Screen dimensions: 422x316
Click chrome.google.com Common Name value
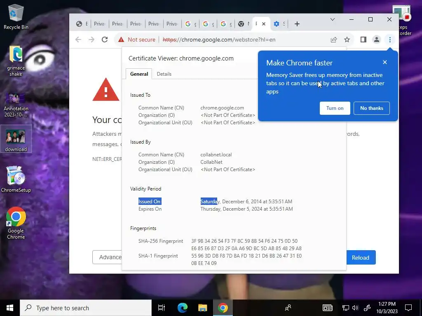[222, 108]
